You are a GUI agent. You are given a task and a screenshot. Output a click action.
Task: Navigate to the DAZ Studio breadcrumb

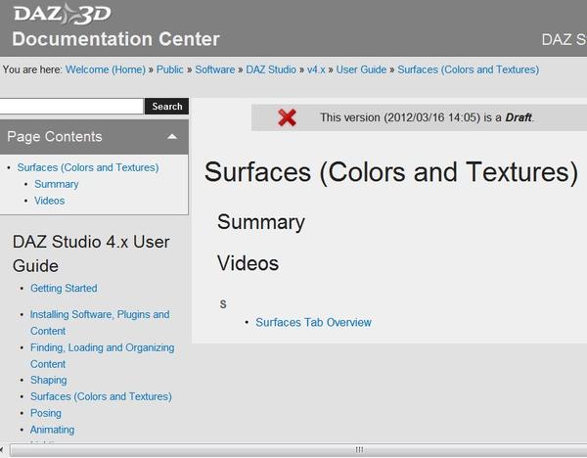pos(269,69)
